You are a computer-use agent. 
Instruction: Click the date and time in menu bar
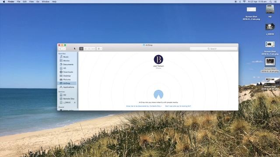click(x=257, y=2)
